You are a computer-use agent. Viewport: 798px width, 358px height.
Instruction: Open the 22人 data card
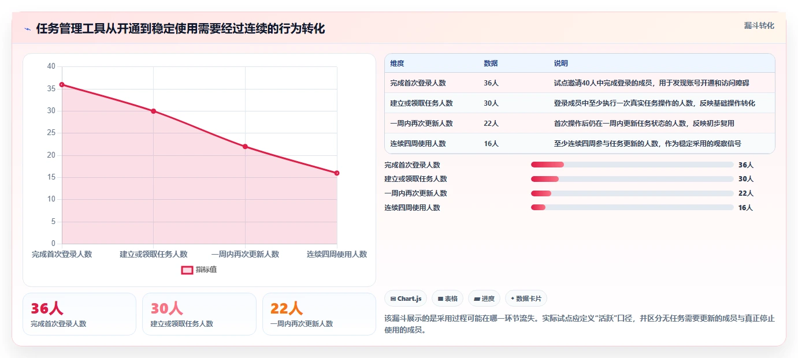(319, 314)
